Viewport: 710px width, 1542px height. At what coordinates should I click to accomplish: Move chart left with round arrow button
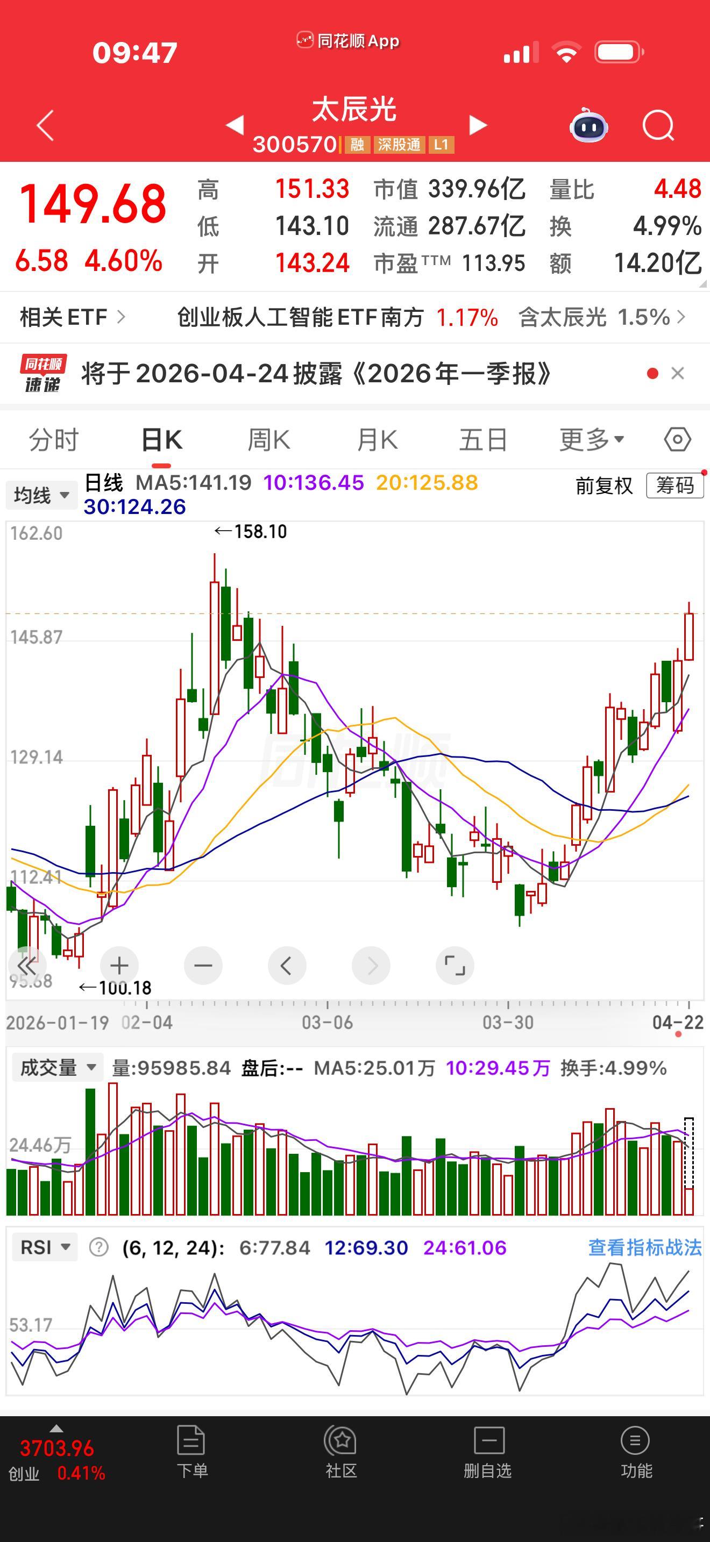click(287, 966)
